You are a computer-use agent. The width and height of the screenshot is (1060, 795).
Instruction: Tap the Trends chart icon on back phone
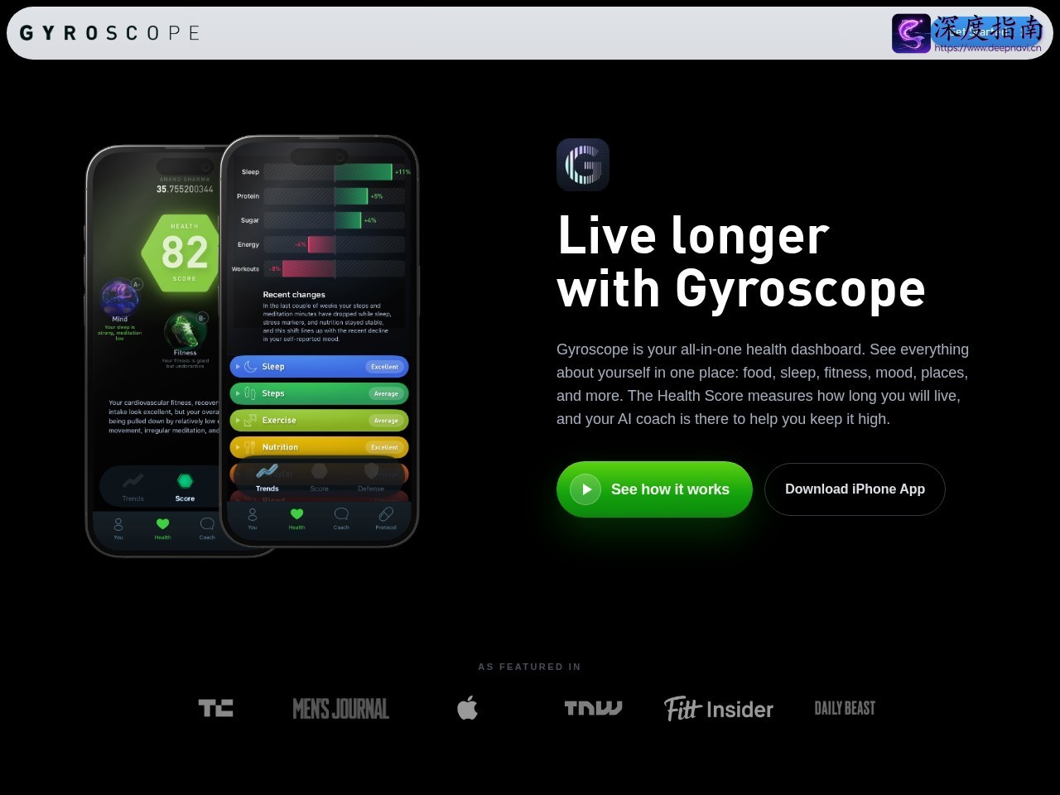point(132,481)
